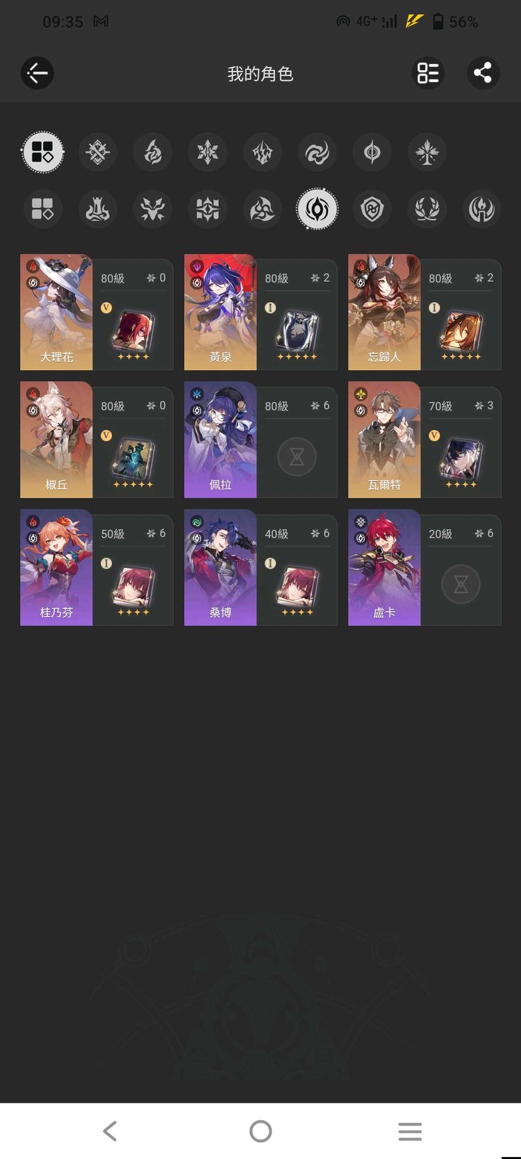Tap the share icon

tap(483, 73)
